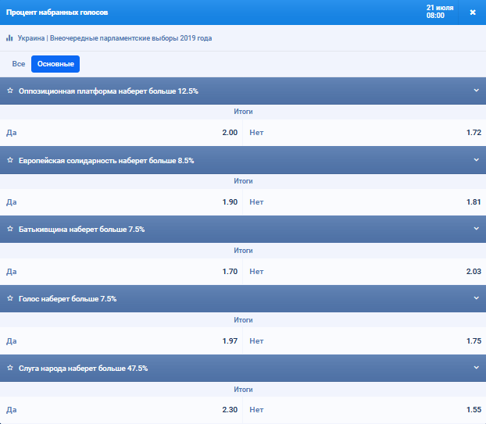Switch to the Все tab
Viewport: 486px width, 424px height.
19,64
